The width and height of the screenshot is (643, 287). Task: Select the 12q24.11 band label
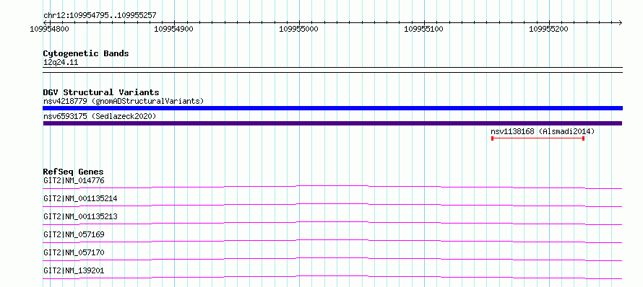(61, 63)
